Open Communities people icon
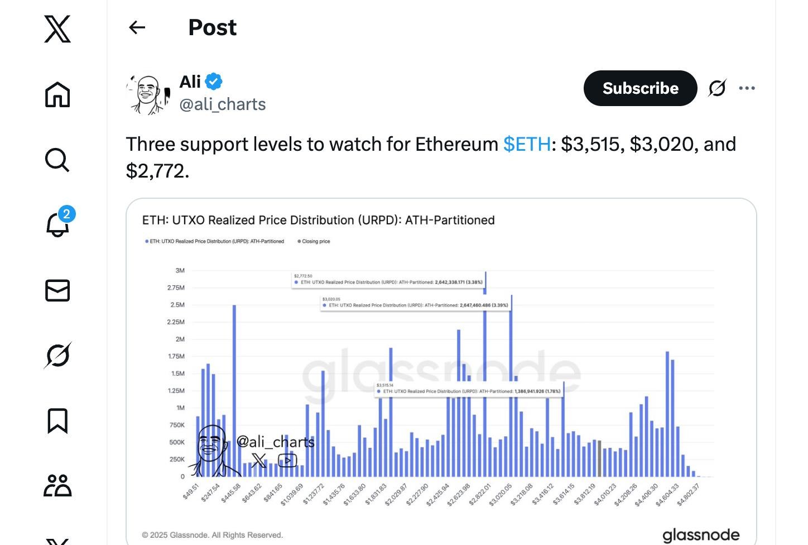The height and width of the screenshot is (545, 808). pos(57,485)
